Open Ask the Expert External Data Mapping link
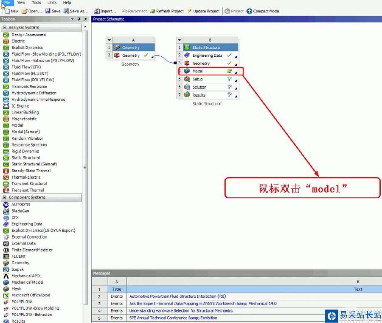 point(203,303)
